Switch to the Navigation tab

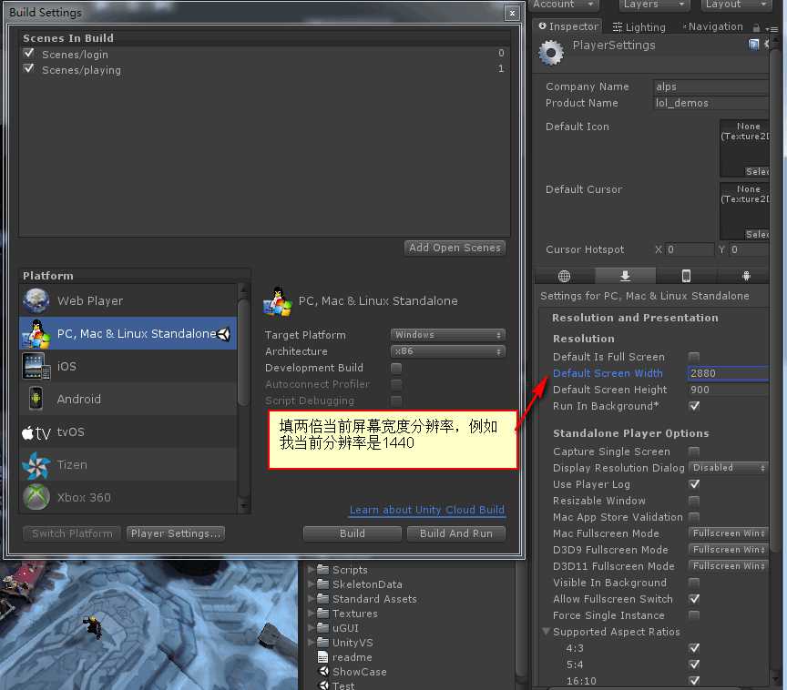pyautogui.click(x=712, y=26)
